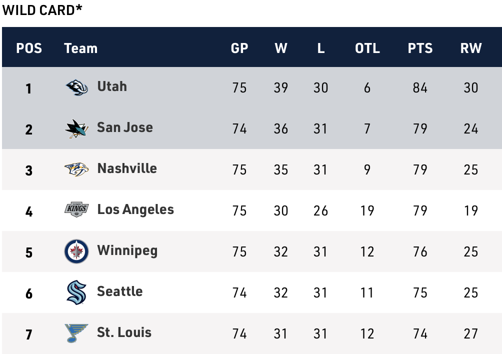
Task: Click the Nashville Predators logo
Action: coord(76,169)
